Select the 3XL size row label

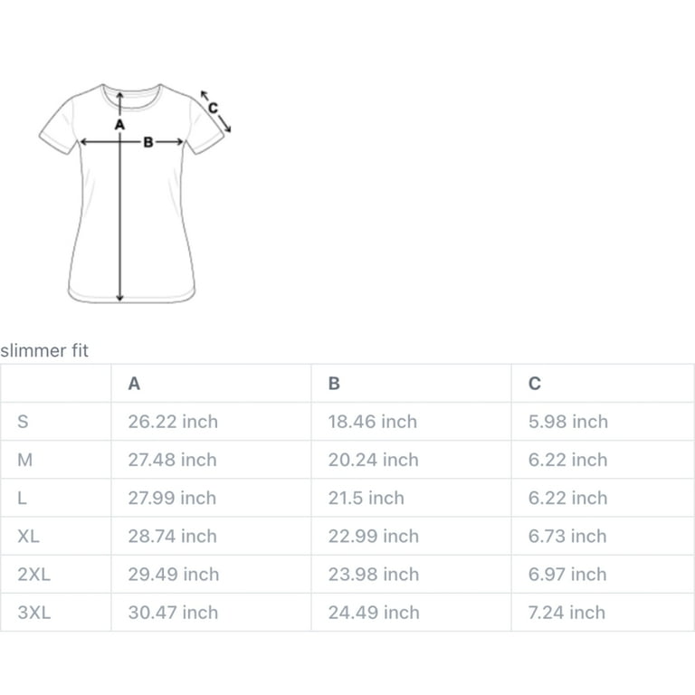tap(34, 612)
